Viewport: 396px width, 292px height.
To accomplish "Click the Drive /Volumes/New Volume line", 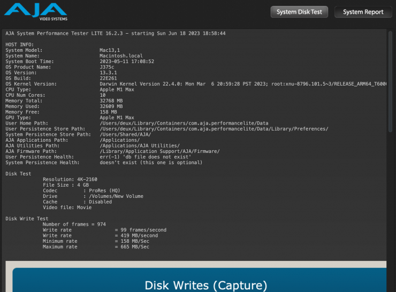I will point(93,196).
